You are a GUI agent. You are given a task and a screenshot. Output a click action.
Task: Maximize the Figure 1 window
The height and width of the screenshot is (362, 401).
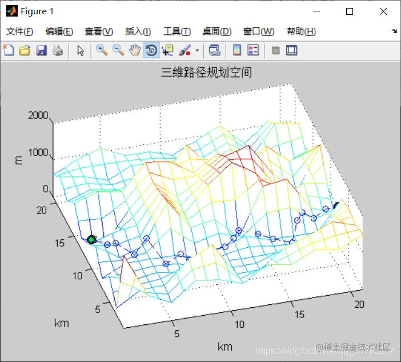pyautogui.click(x=350, y=11)
